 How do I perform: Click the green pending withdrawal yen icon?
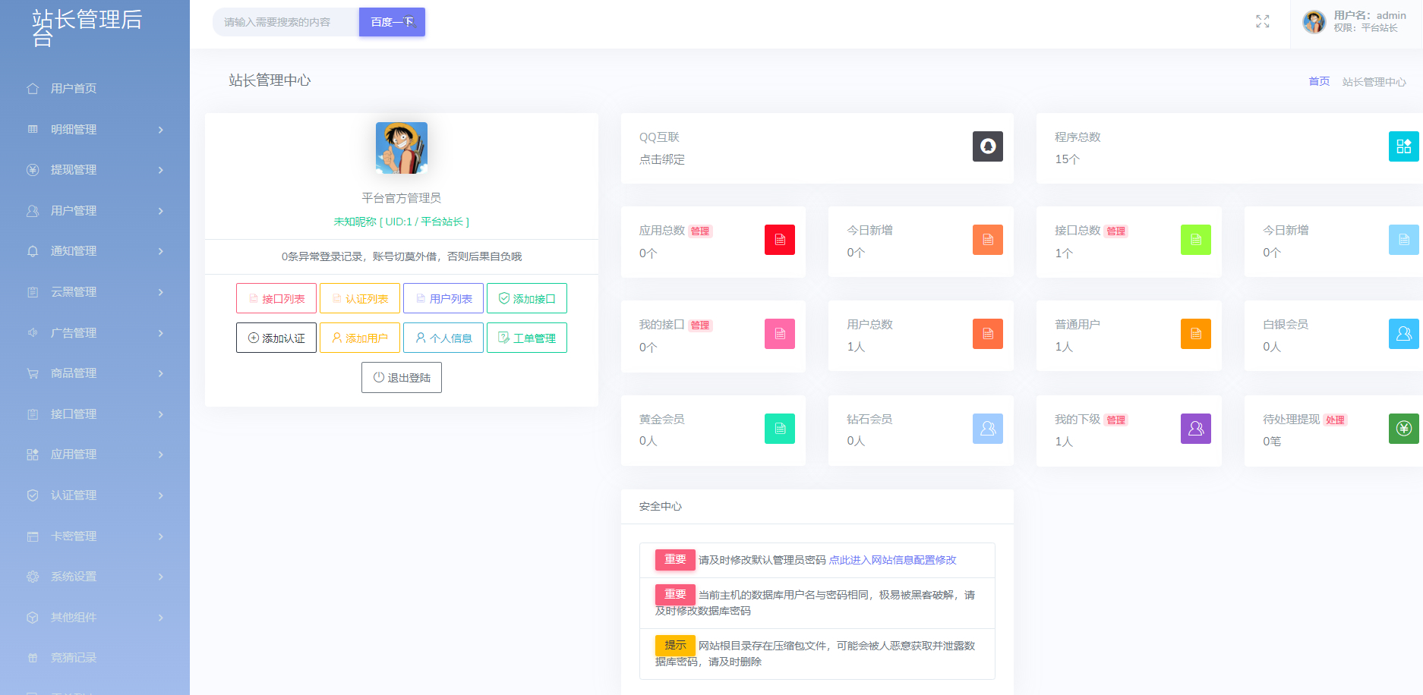pyautogui.click(x=1402, y=429)
